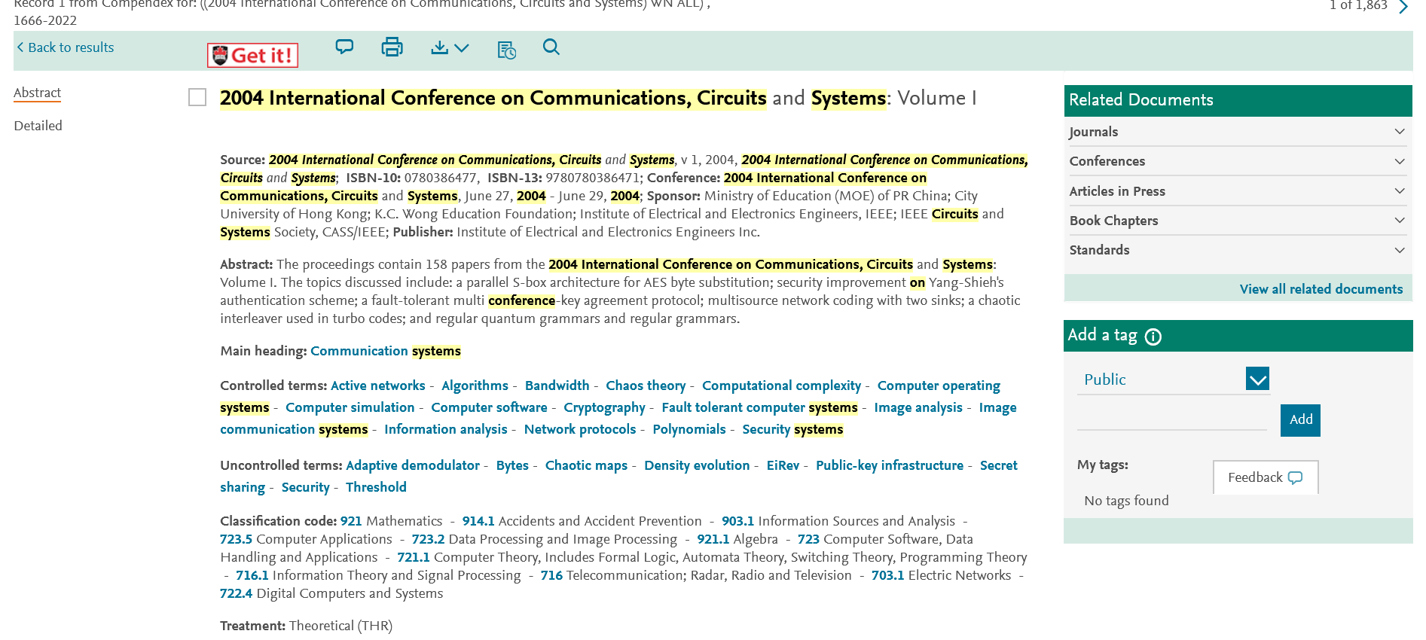Open classification code 703.1
1426x640 pixels.
tap(887, 575)
